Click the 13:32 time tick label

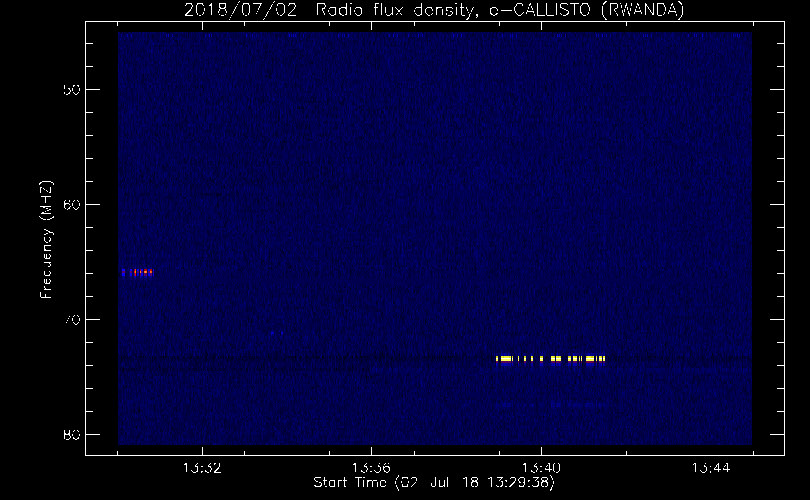click(x=202, y=468)
